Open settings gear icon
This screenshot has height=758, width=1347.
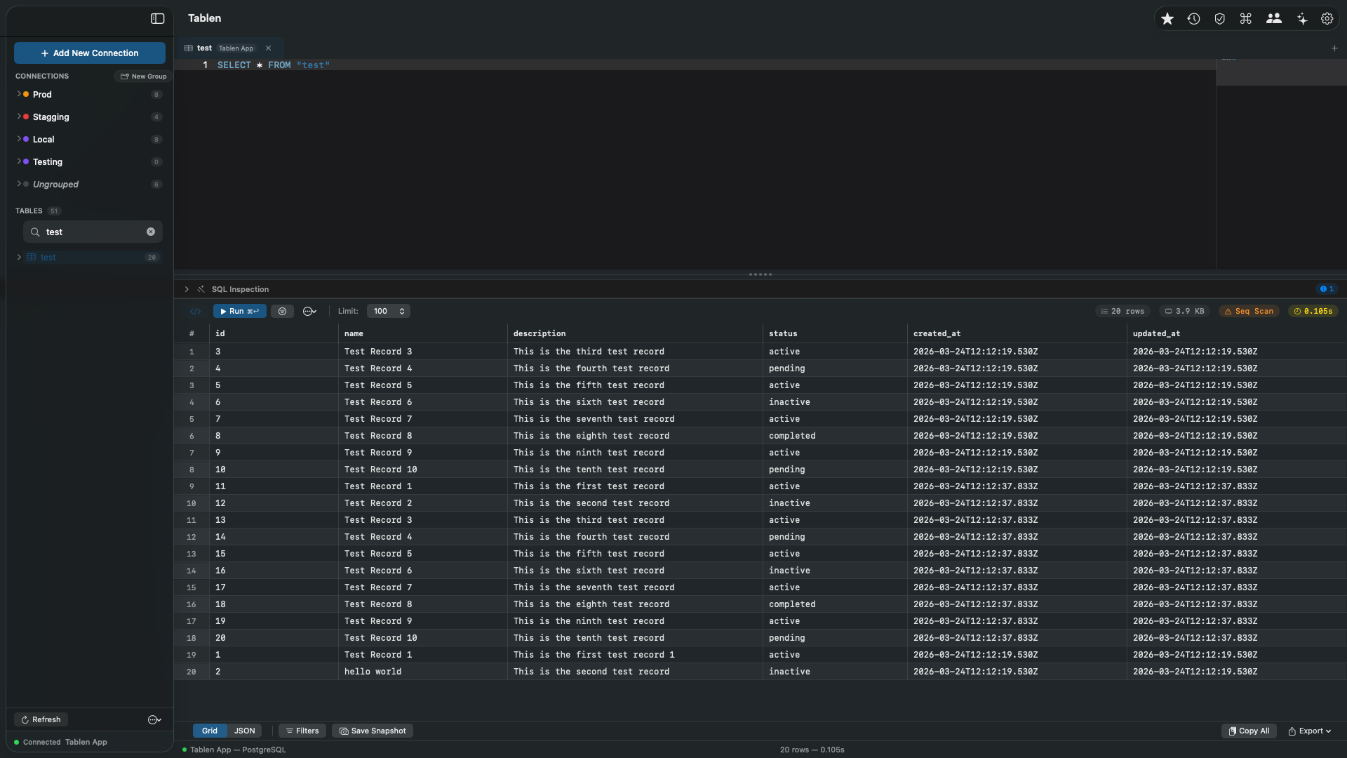(1327, 19)
